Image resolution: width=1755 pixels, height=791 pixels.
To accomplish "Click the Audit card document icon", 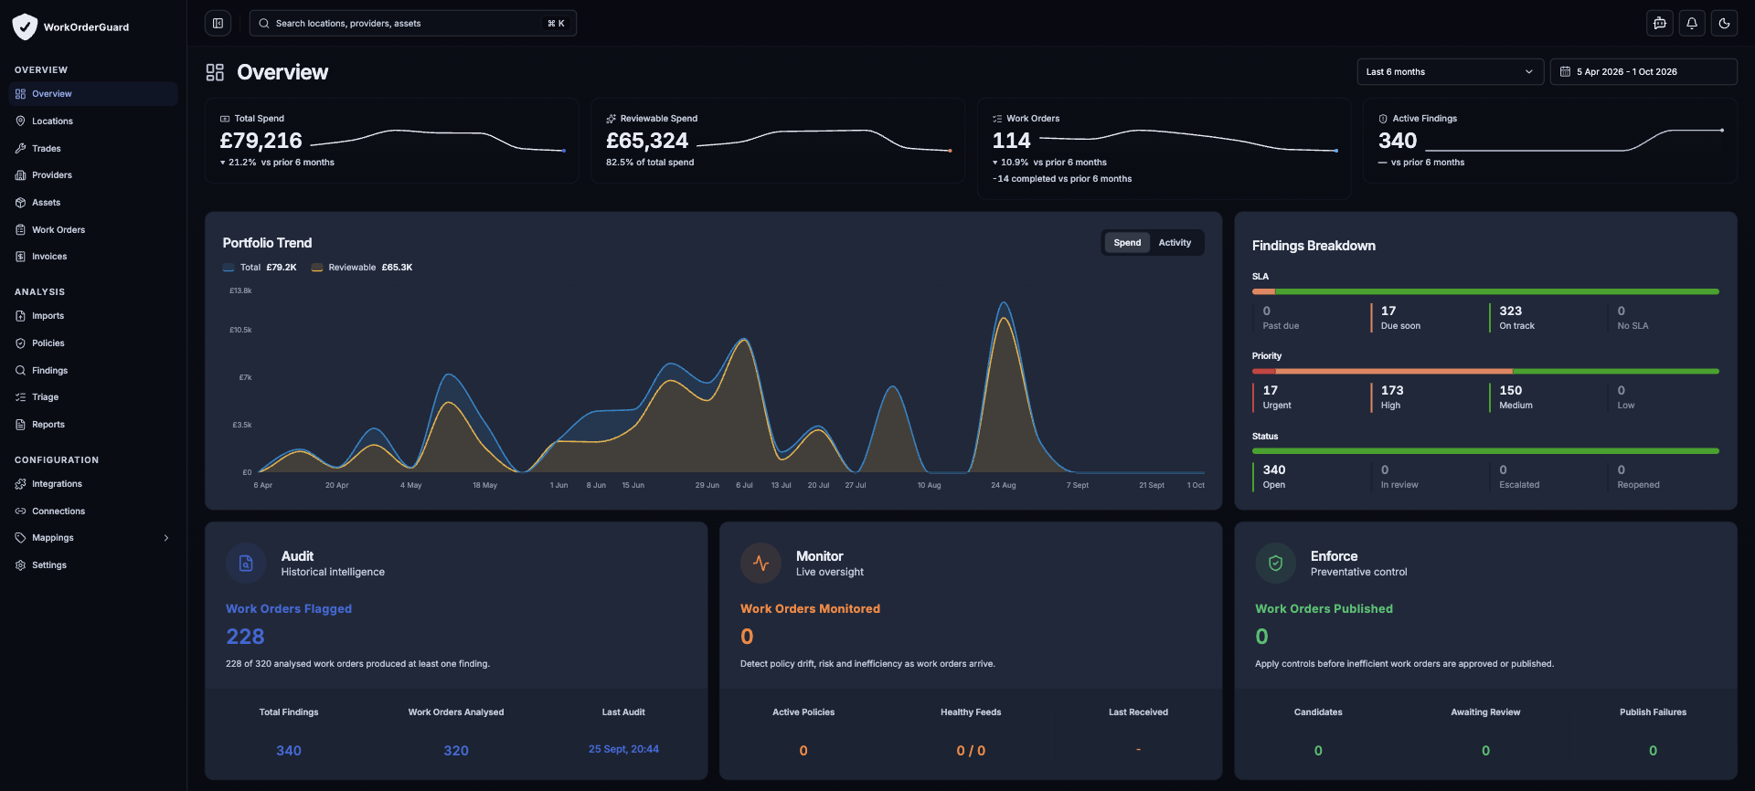I will click(246, 564).
